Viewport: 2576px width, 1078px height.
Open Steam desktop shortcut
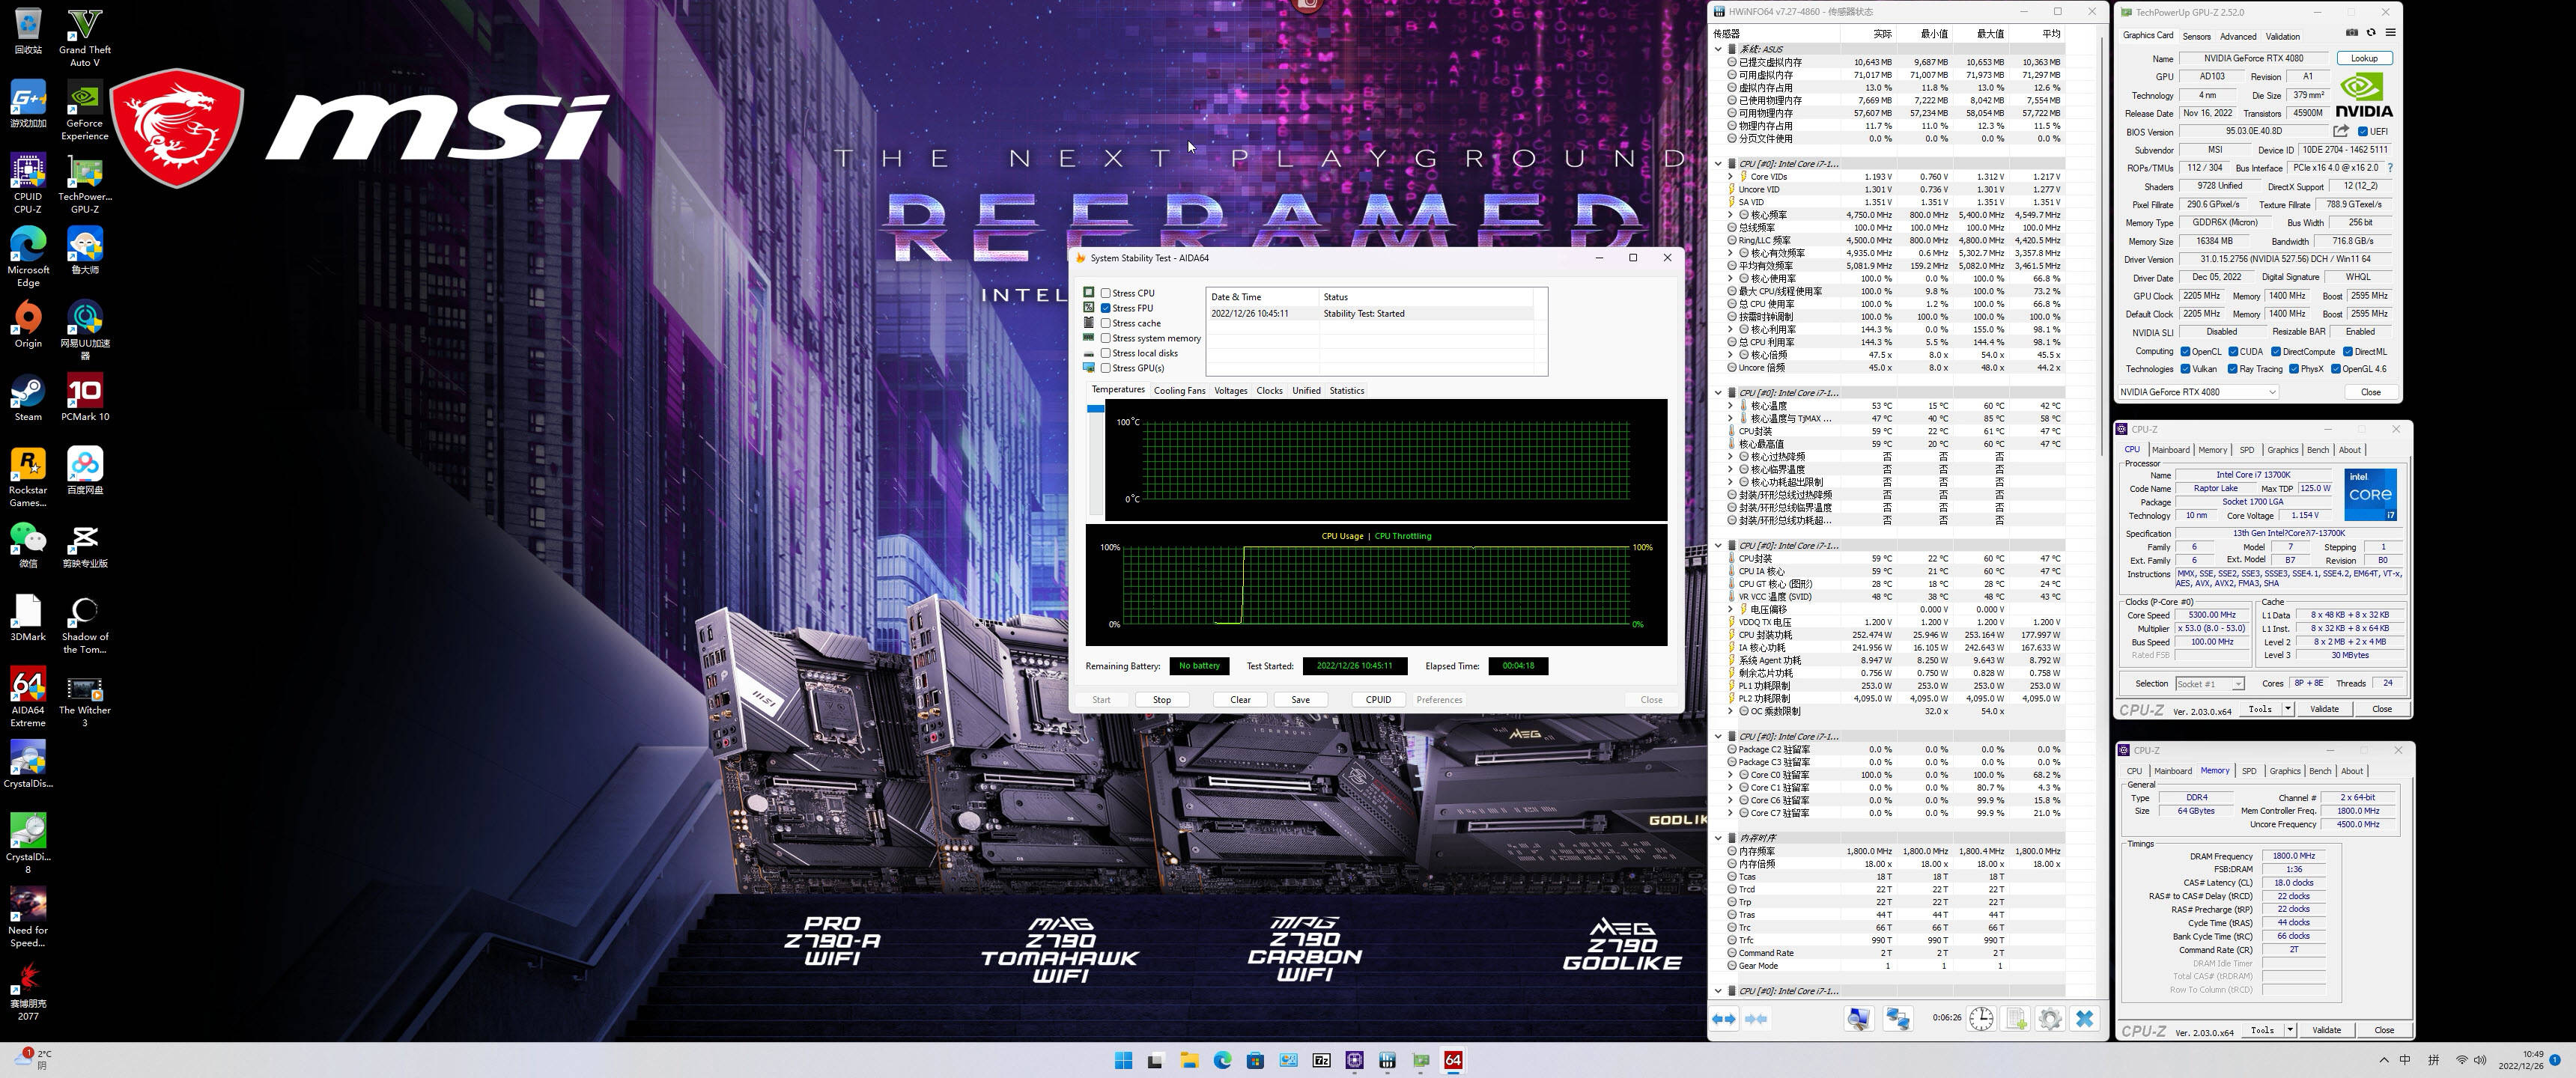[28, 398]
